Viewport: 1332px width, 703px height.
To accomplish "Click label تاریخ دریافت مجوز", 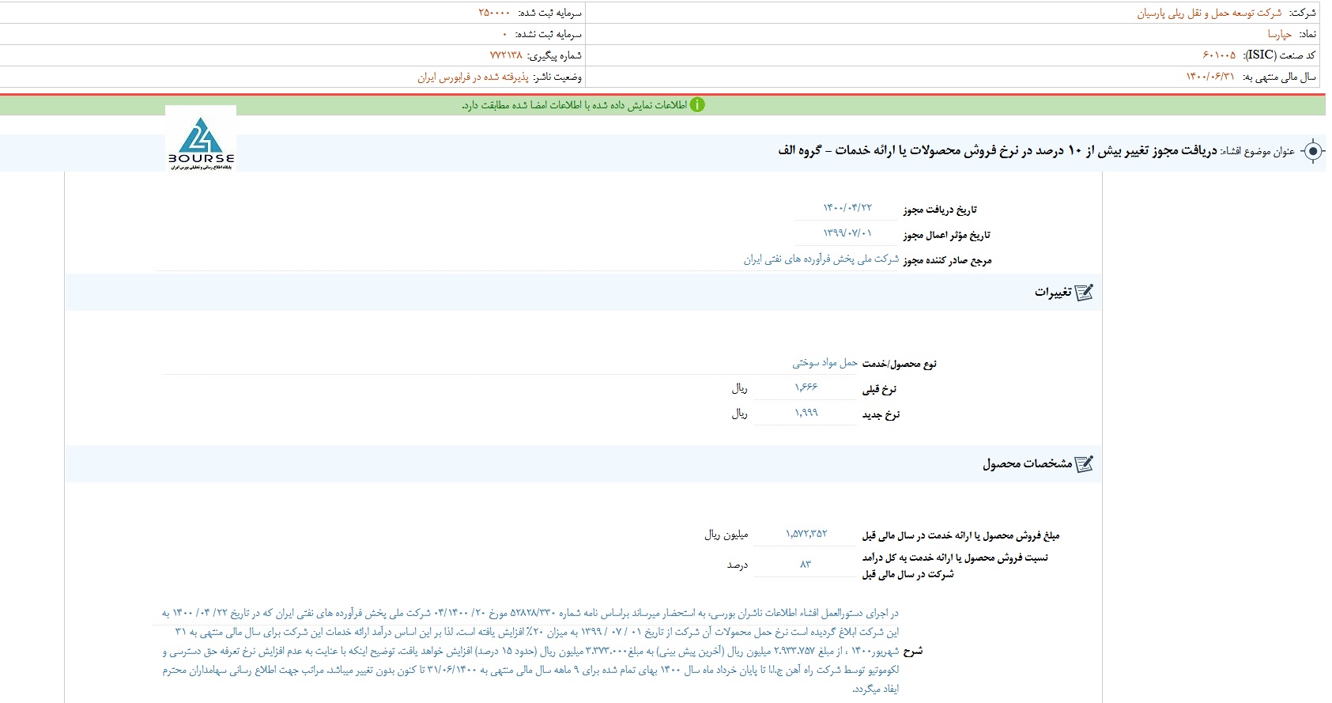I will (940, 210).
